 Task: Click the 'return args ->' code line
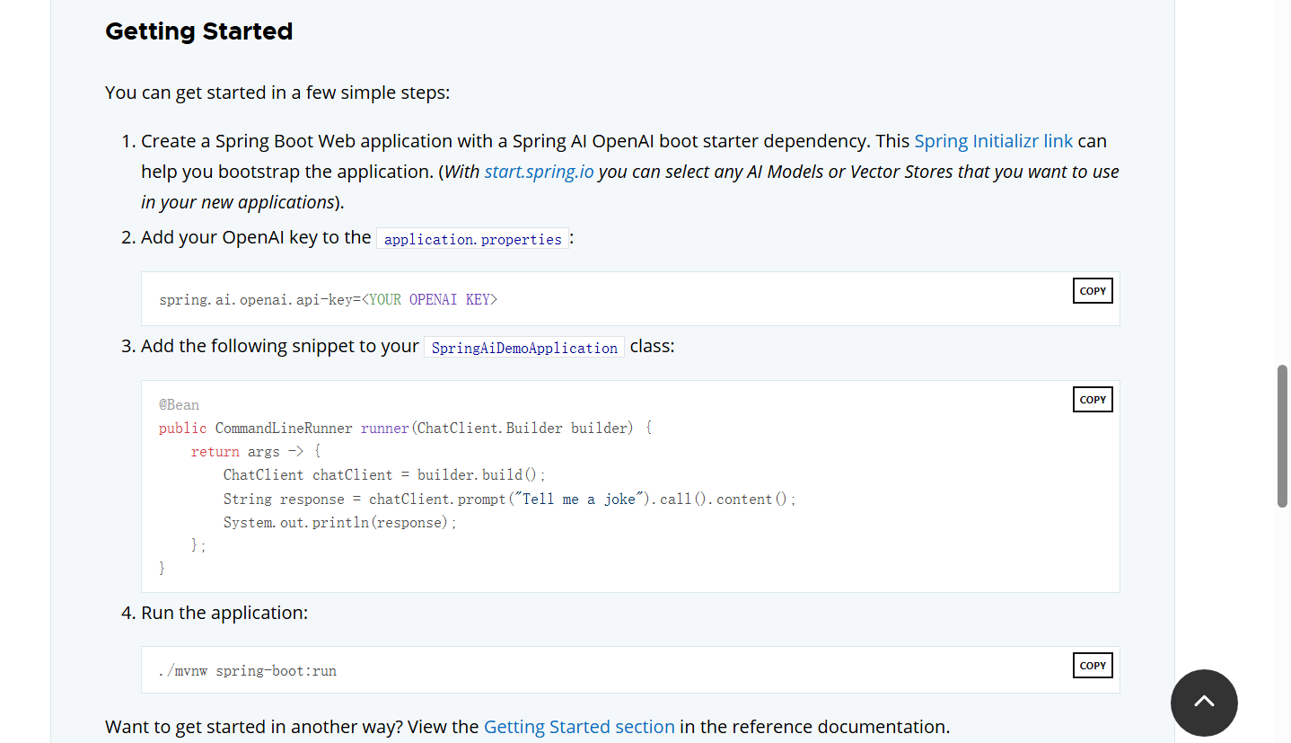(256, 452)
